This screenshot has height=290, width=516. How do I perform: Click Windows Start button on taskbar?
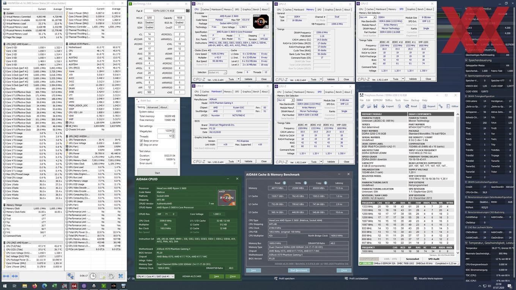[5, 286]
